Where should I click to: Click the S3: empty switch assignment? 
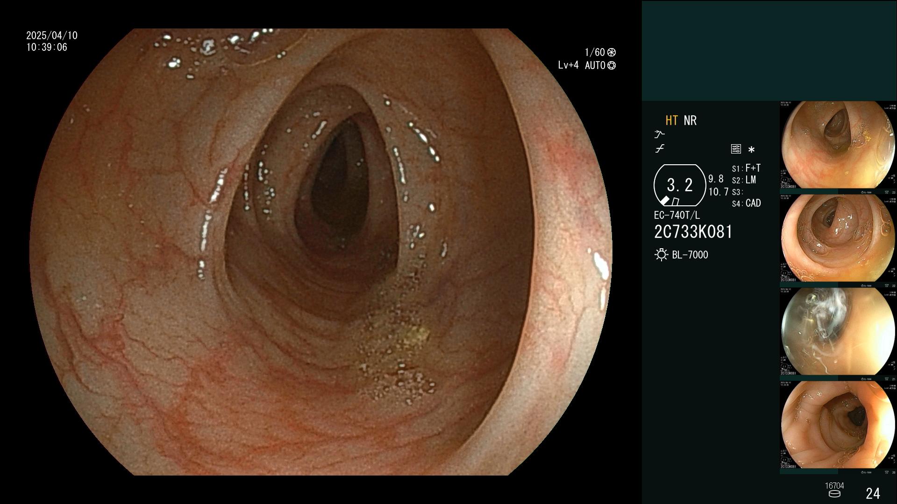(737, 192)
